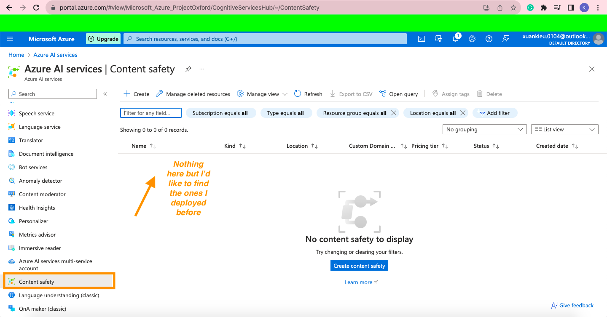This screenshot has height=317, width=607.
Task: Open the Help question mark icon
Action: (489, 39)
